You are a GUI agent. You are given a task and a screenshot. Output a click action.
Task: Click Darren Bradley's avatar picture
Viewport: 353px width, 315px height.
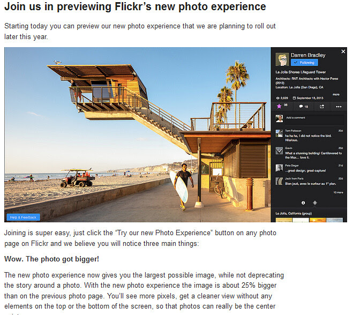[282, 59]
